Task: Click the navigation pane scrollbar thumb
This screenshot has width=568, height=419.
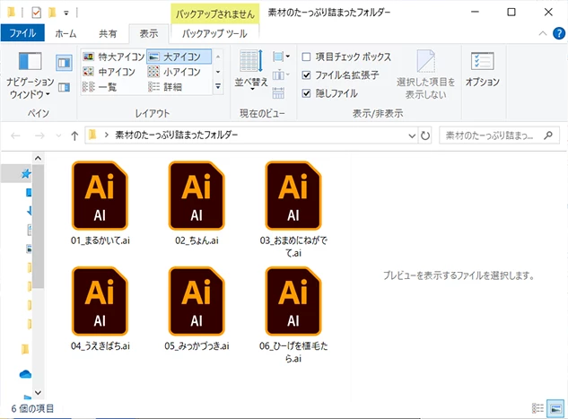Action: [x=38, y=226]
